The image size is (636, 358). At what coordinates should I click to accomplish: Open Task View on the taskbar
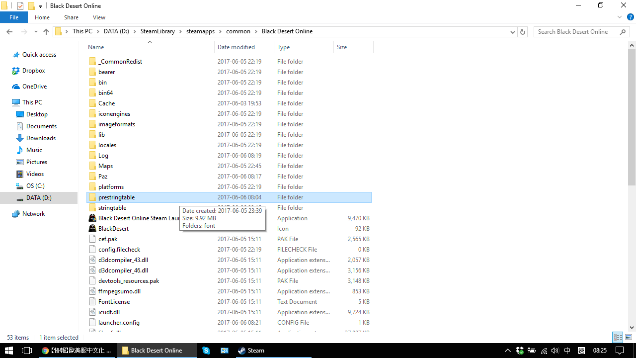(x=27, y=351)
